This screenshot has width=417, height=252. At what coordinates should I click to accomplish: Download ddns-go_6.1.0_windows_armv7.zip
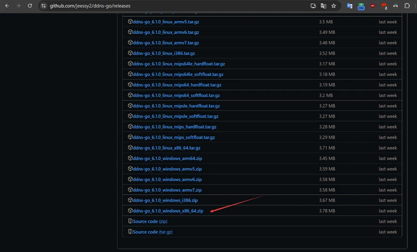pyautogui.click(x=167, y=190)
